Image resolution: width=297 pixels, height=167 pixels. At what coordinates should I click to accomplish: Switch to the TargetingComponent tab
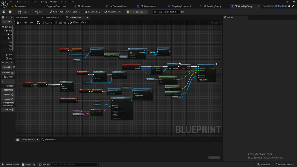click(x=180, y=6)
